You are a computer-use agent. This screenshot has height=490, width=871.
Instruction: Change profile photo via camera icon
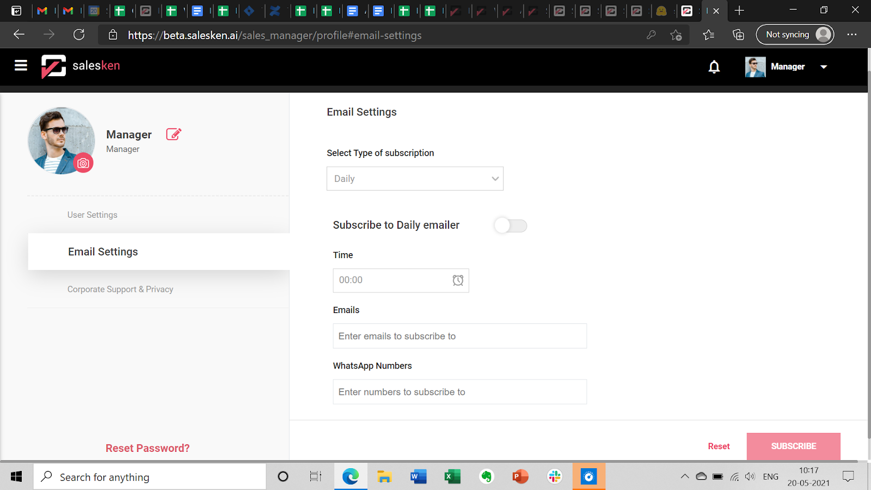coord(83,163)
